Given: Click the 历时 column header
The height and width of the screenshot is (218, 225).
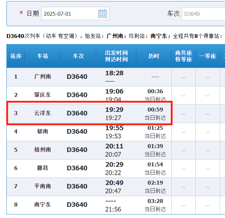Looking at the screenshot, I should [154, 56].
